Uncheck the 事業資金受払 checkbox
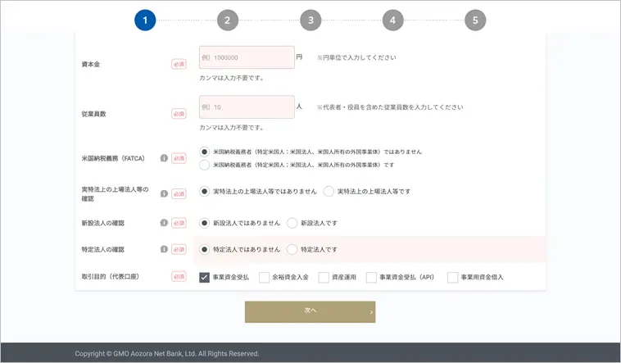 (205, 277)
